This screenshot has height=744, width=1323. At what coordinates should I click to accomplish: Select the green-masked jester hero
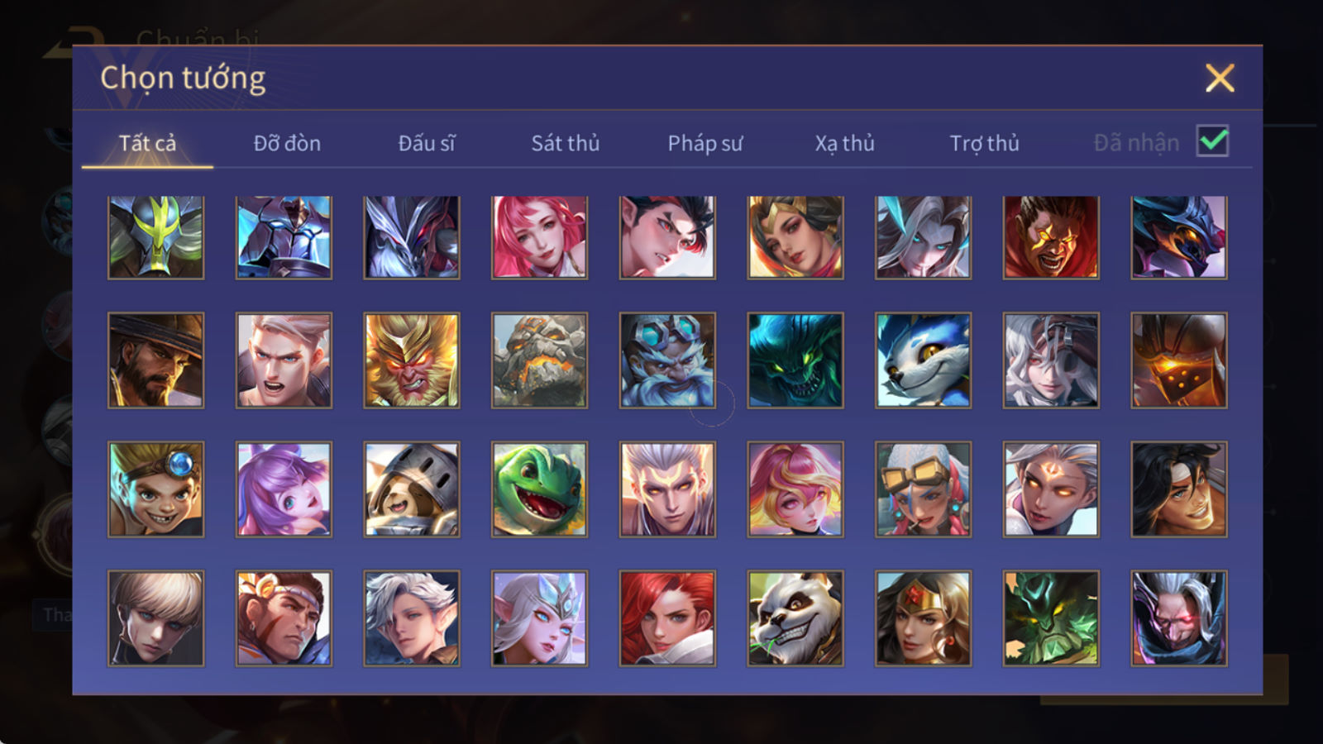pos(155,237)
